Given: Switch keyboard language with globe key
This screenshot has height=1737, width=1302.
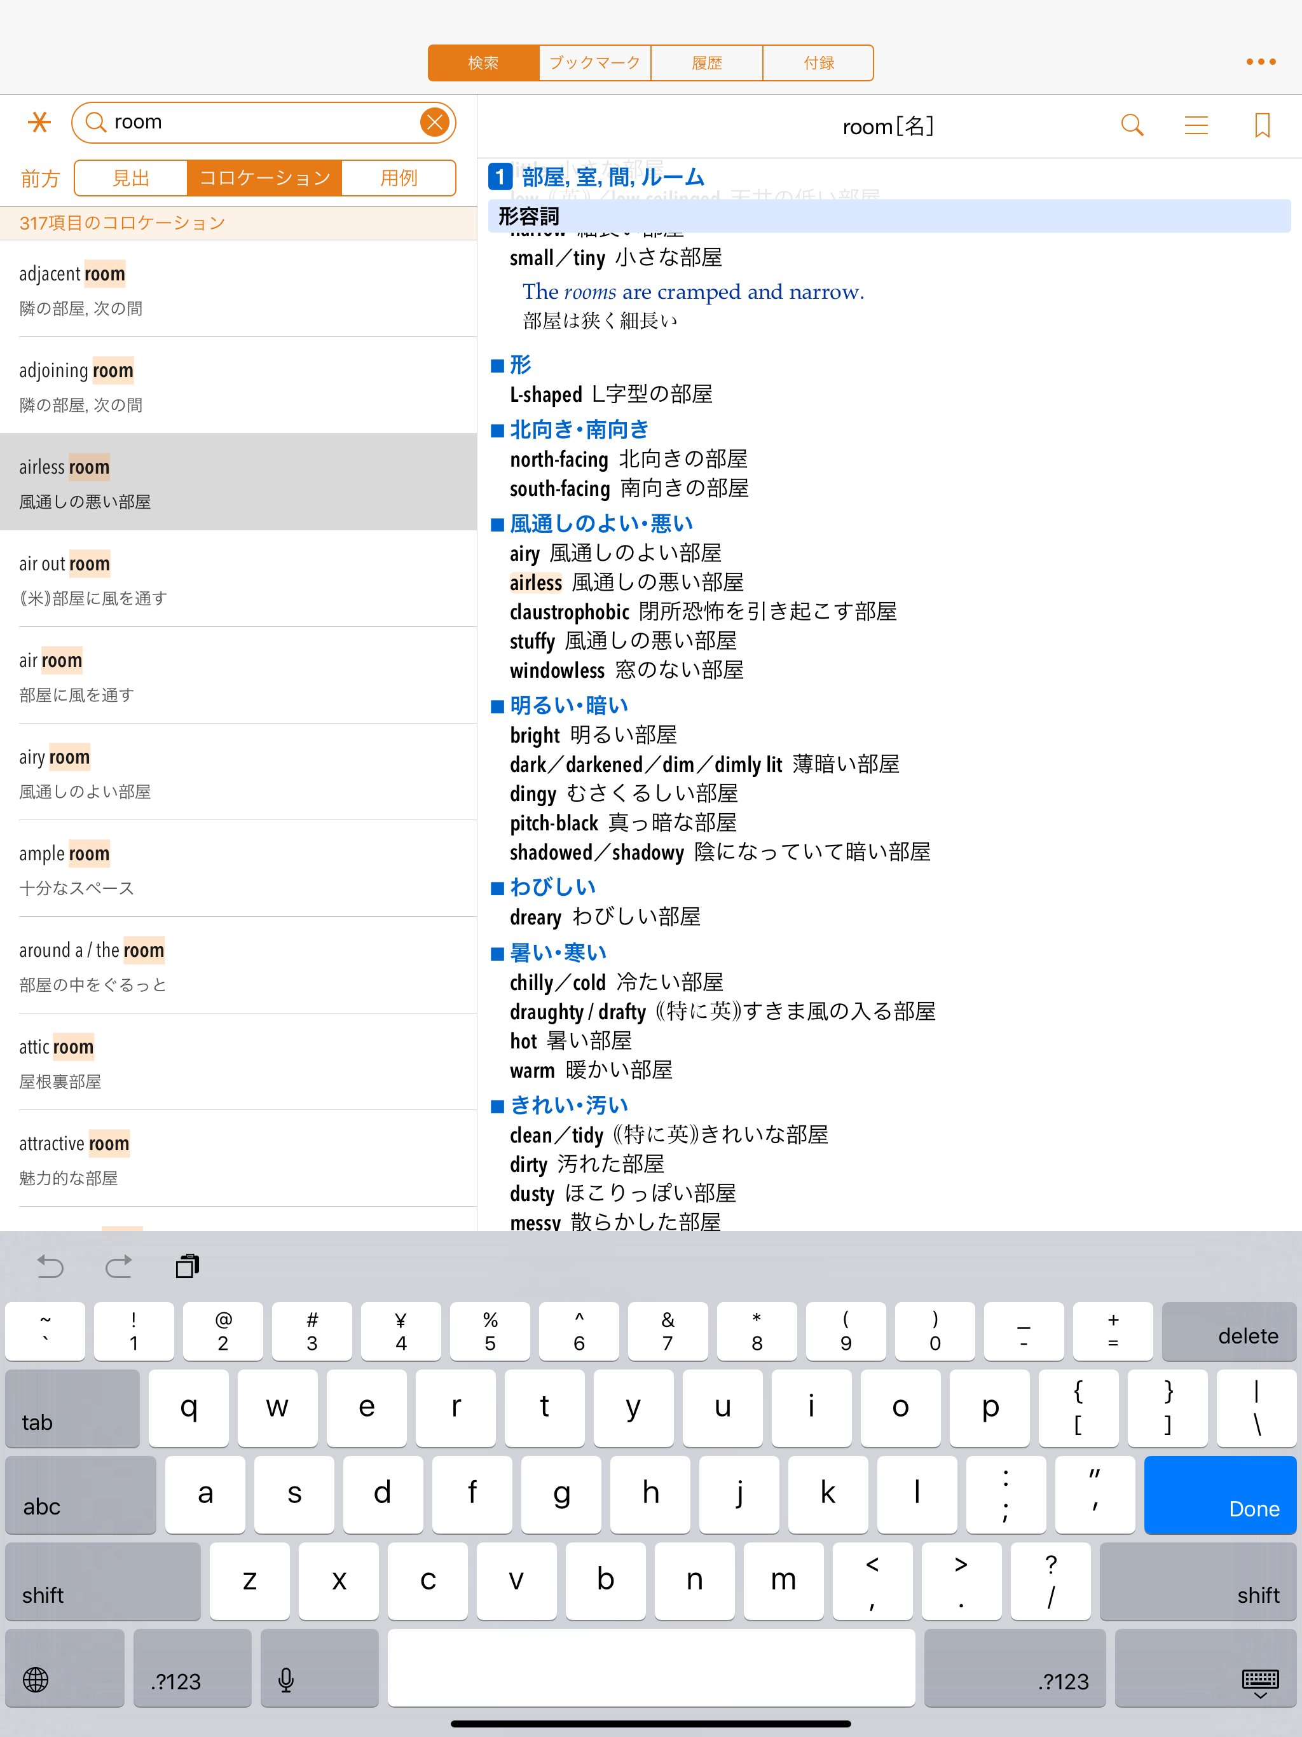Looking at the screenshot, I should (x=64, y=1667).
